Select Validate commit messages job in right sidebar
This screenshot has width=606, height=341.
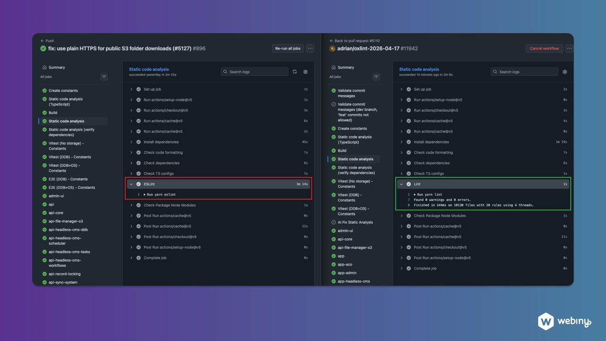click(351, 93)
